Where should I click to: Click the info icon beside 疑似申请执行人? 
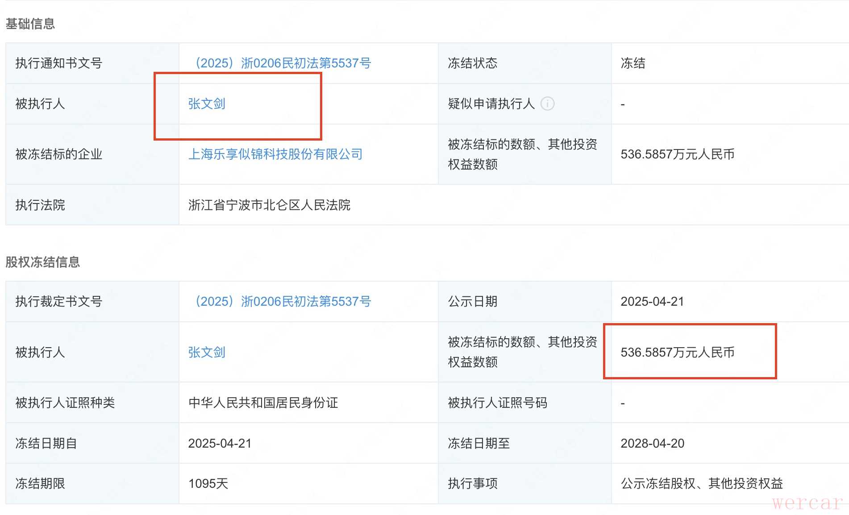click(x=547, y=104)
